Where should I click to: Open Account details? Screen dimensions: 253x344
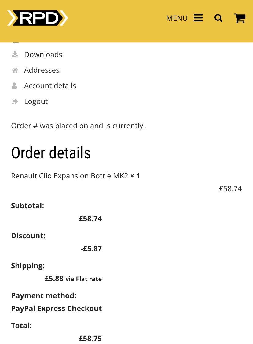coord(50,86)
